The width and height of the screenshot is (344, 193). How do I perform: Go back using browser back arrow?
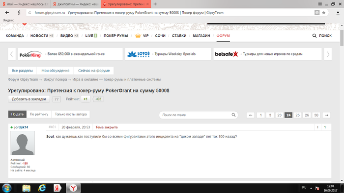click(7, 13)
